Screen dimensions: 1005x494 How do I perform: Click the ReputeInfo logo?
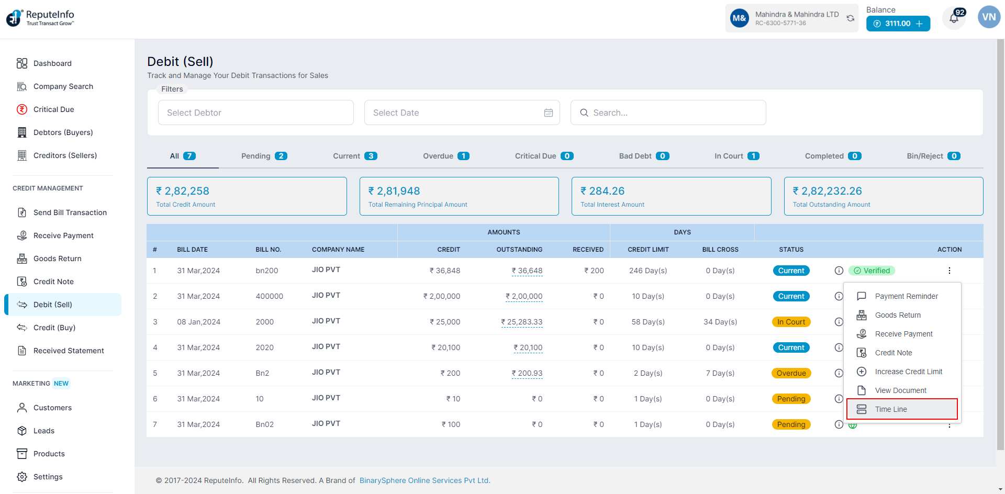40,18
